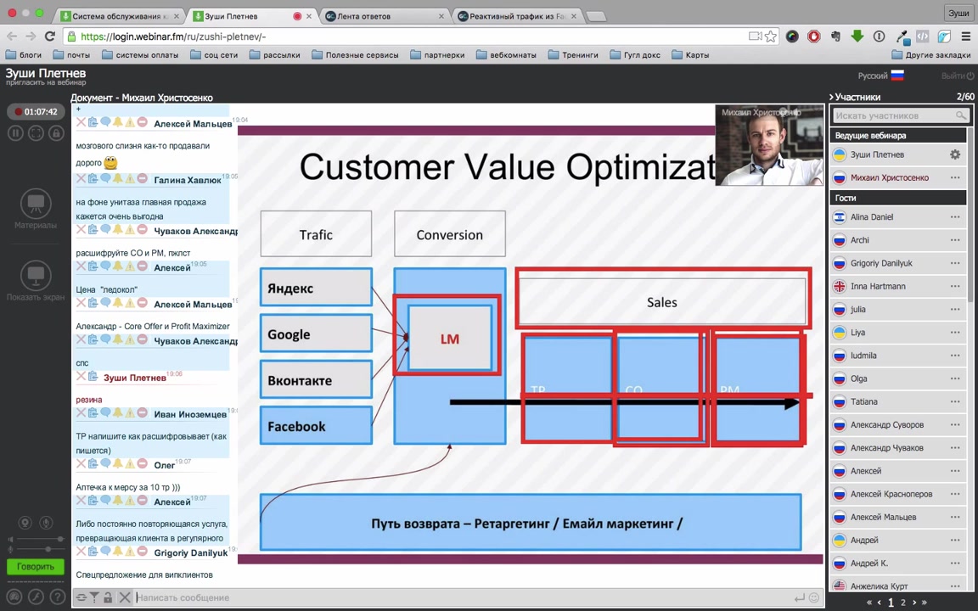Adjust the speaker volume slider
The height and width of the screenshot is (611, 978).
[39, 539]
